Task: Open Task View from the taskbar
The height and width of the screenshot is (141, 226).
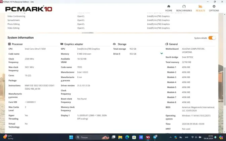Action: click(113, 137)
